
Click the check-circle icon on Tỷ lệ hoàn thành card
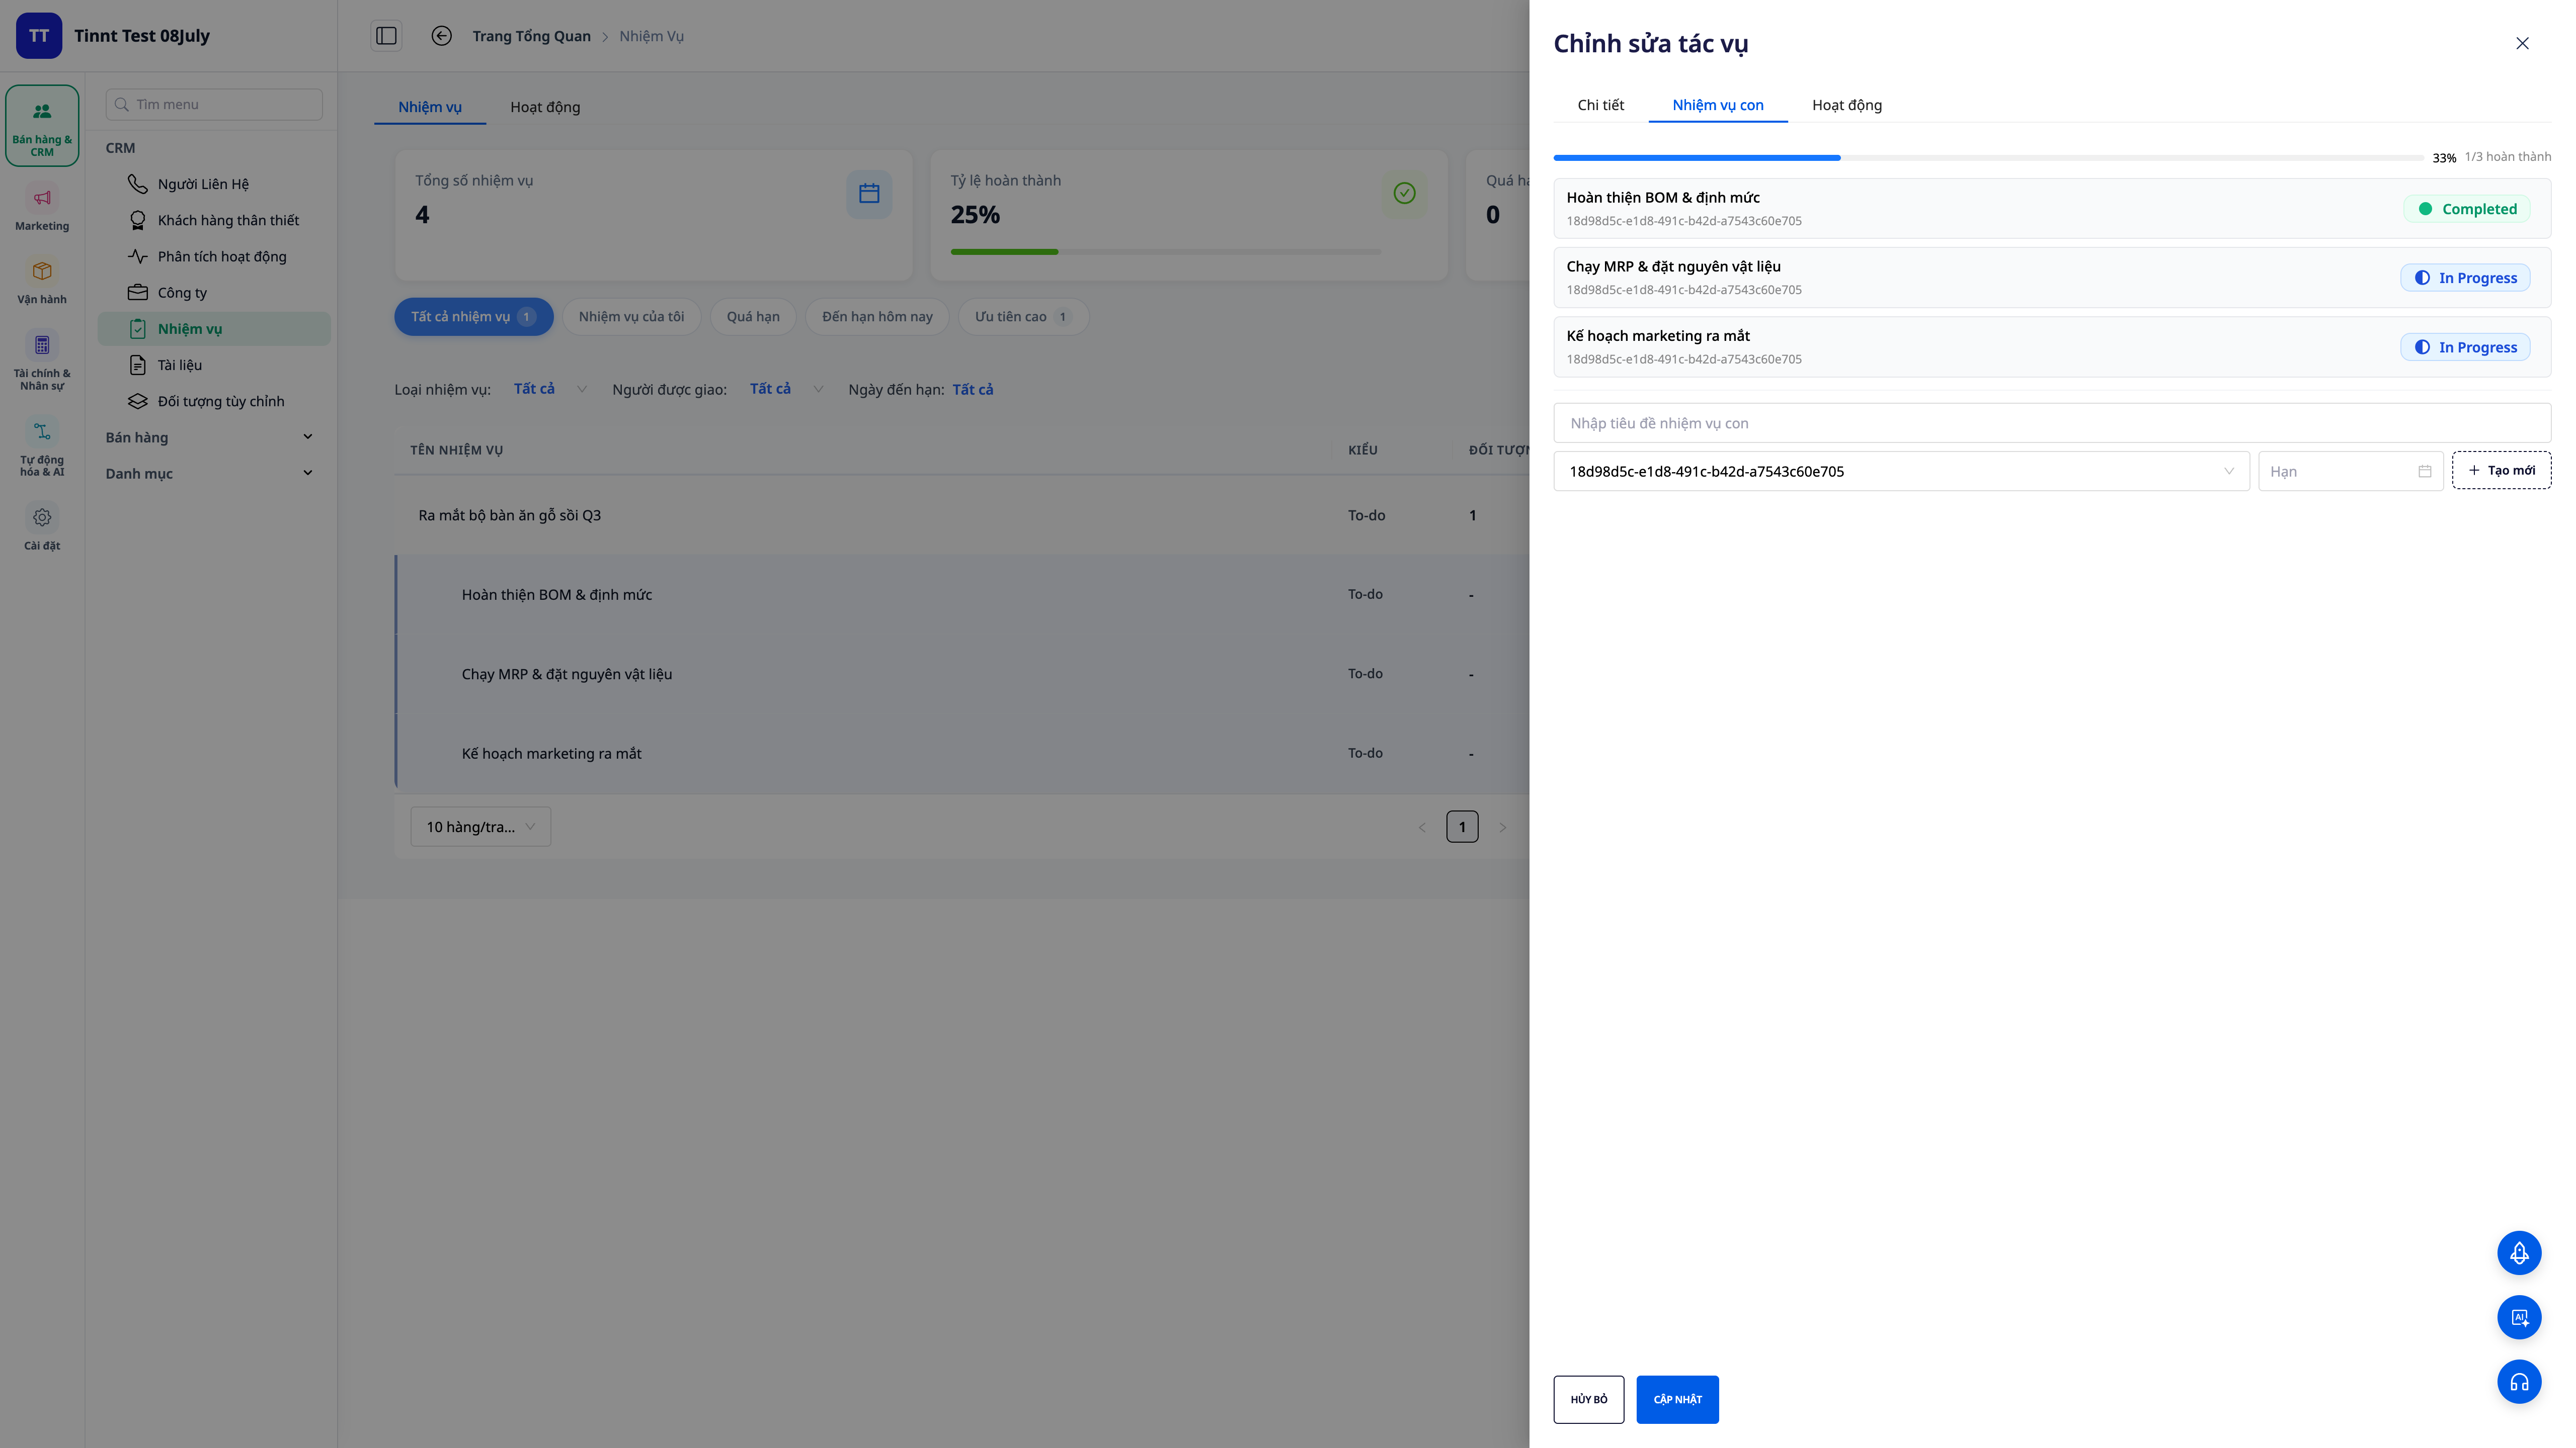[1404, 193]
